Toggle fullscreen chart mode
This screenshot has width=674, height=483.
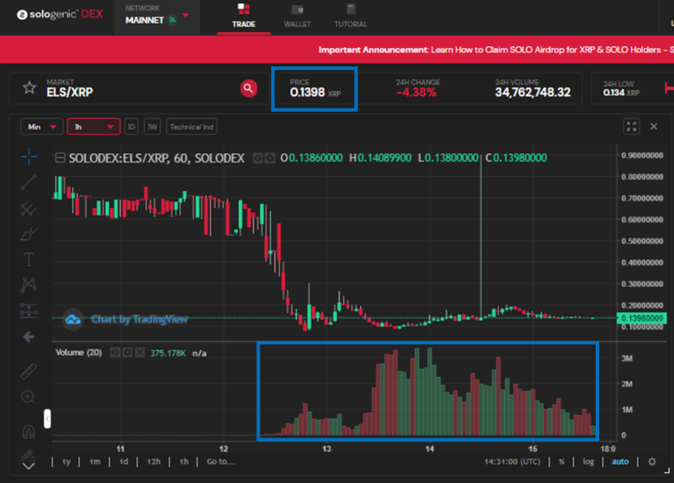(x=631, y=127)
